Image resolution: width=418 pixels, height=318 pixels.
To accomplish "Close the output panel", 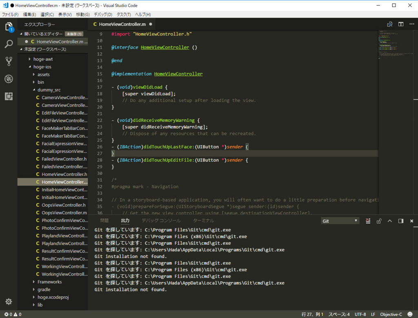I will pyautogui.click(x=411, y=221).
